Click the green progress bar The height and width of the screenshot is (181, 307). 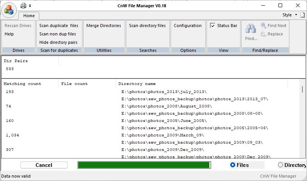click(144, 165)
